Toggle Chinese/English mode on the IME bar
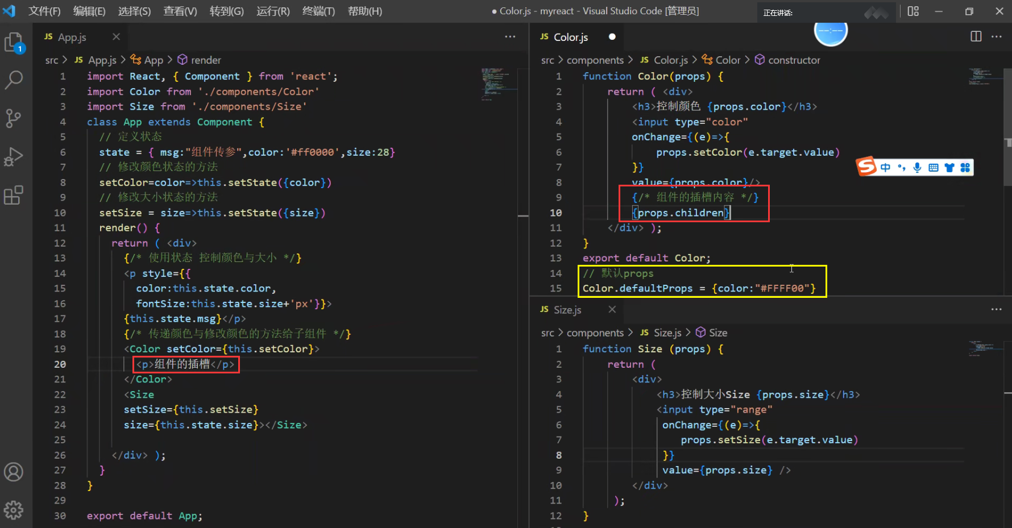Image resolution: width=1012 pixels, height=528 pixels. [885, 167]
